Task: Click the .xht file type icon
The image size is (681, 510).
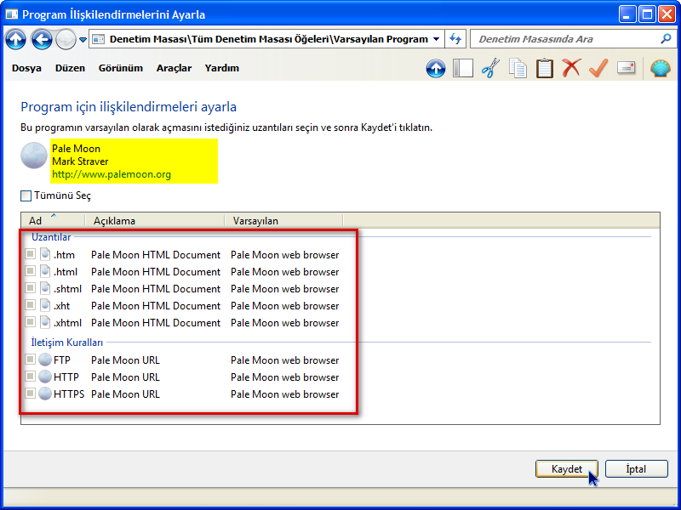Action: point(45,305)
